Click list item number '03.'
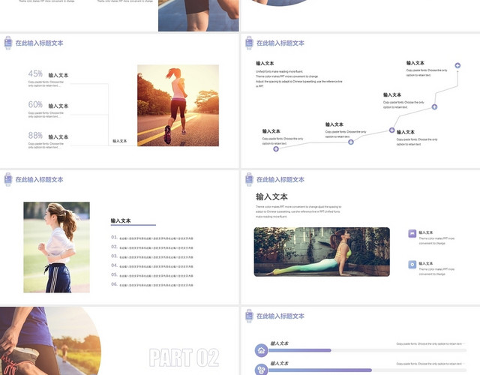This screenshot has width=480, height=375. point(114,256)
